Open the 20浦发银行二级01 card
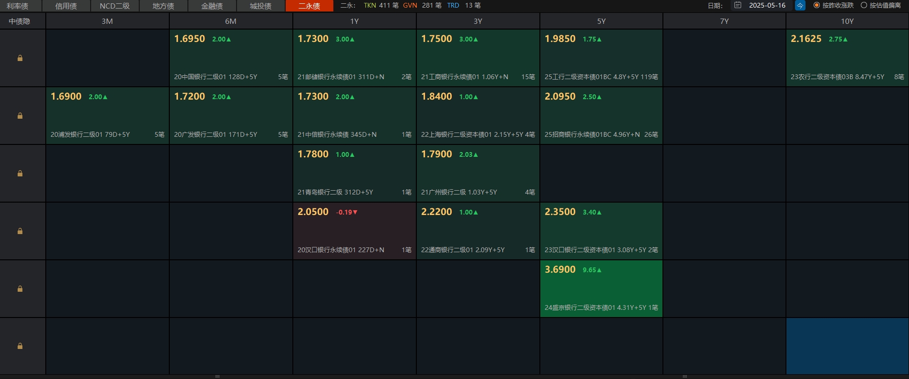909x379 pixels. (107, 116)
